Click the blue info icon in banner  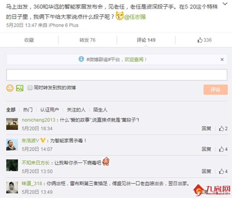[x=81, y=59]
